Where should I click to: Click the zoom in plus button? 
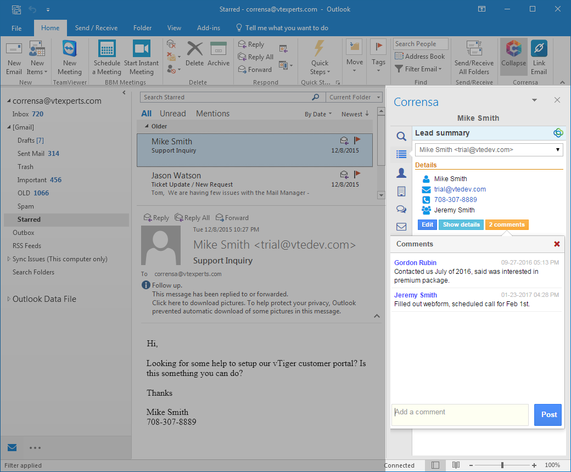[x=534, y=465]
